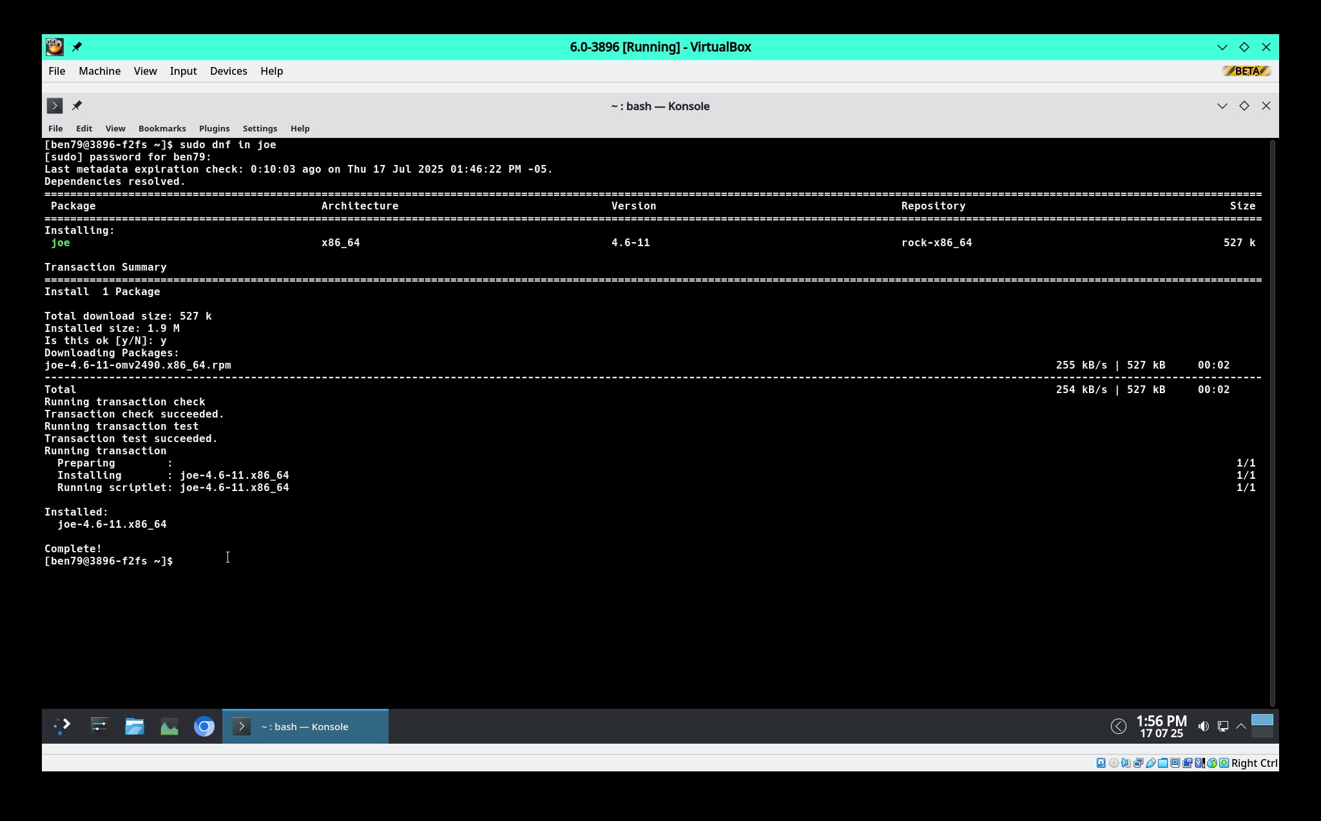The image size is (1321, 821).
Task: Click the 'Complete!' line in terminal
Action: point(73,548)
